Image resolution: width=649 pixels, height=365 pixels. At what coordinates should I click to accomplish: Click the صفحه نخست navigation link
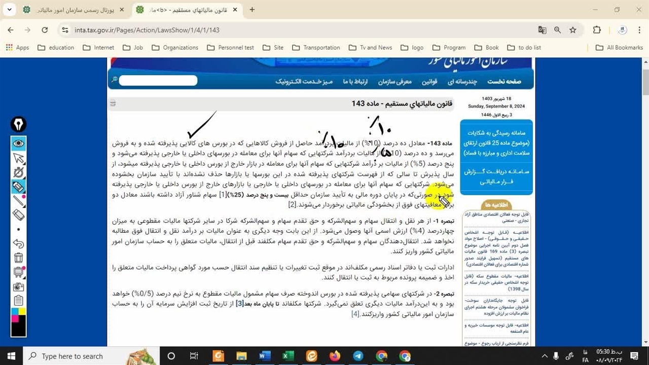tap(504, 82)
